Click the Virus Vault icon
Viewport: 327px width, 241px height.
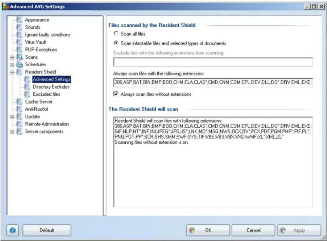coord(19,42)
